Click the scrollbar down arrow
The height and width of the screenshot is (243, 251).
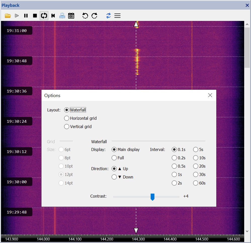click(247, 231)
